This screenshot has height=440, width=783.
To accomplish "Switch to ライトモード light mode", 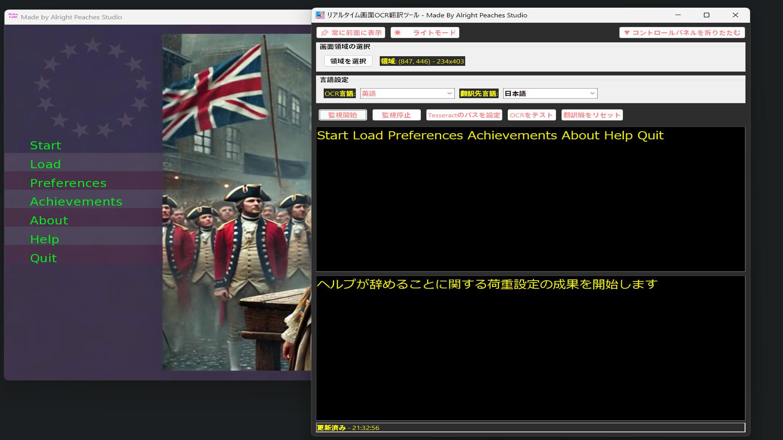I will click(x=425, y=33).
